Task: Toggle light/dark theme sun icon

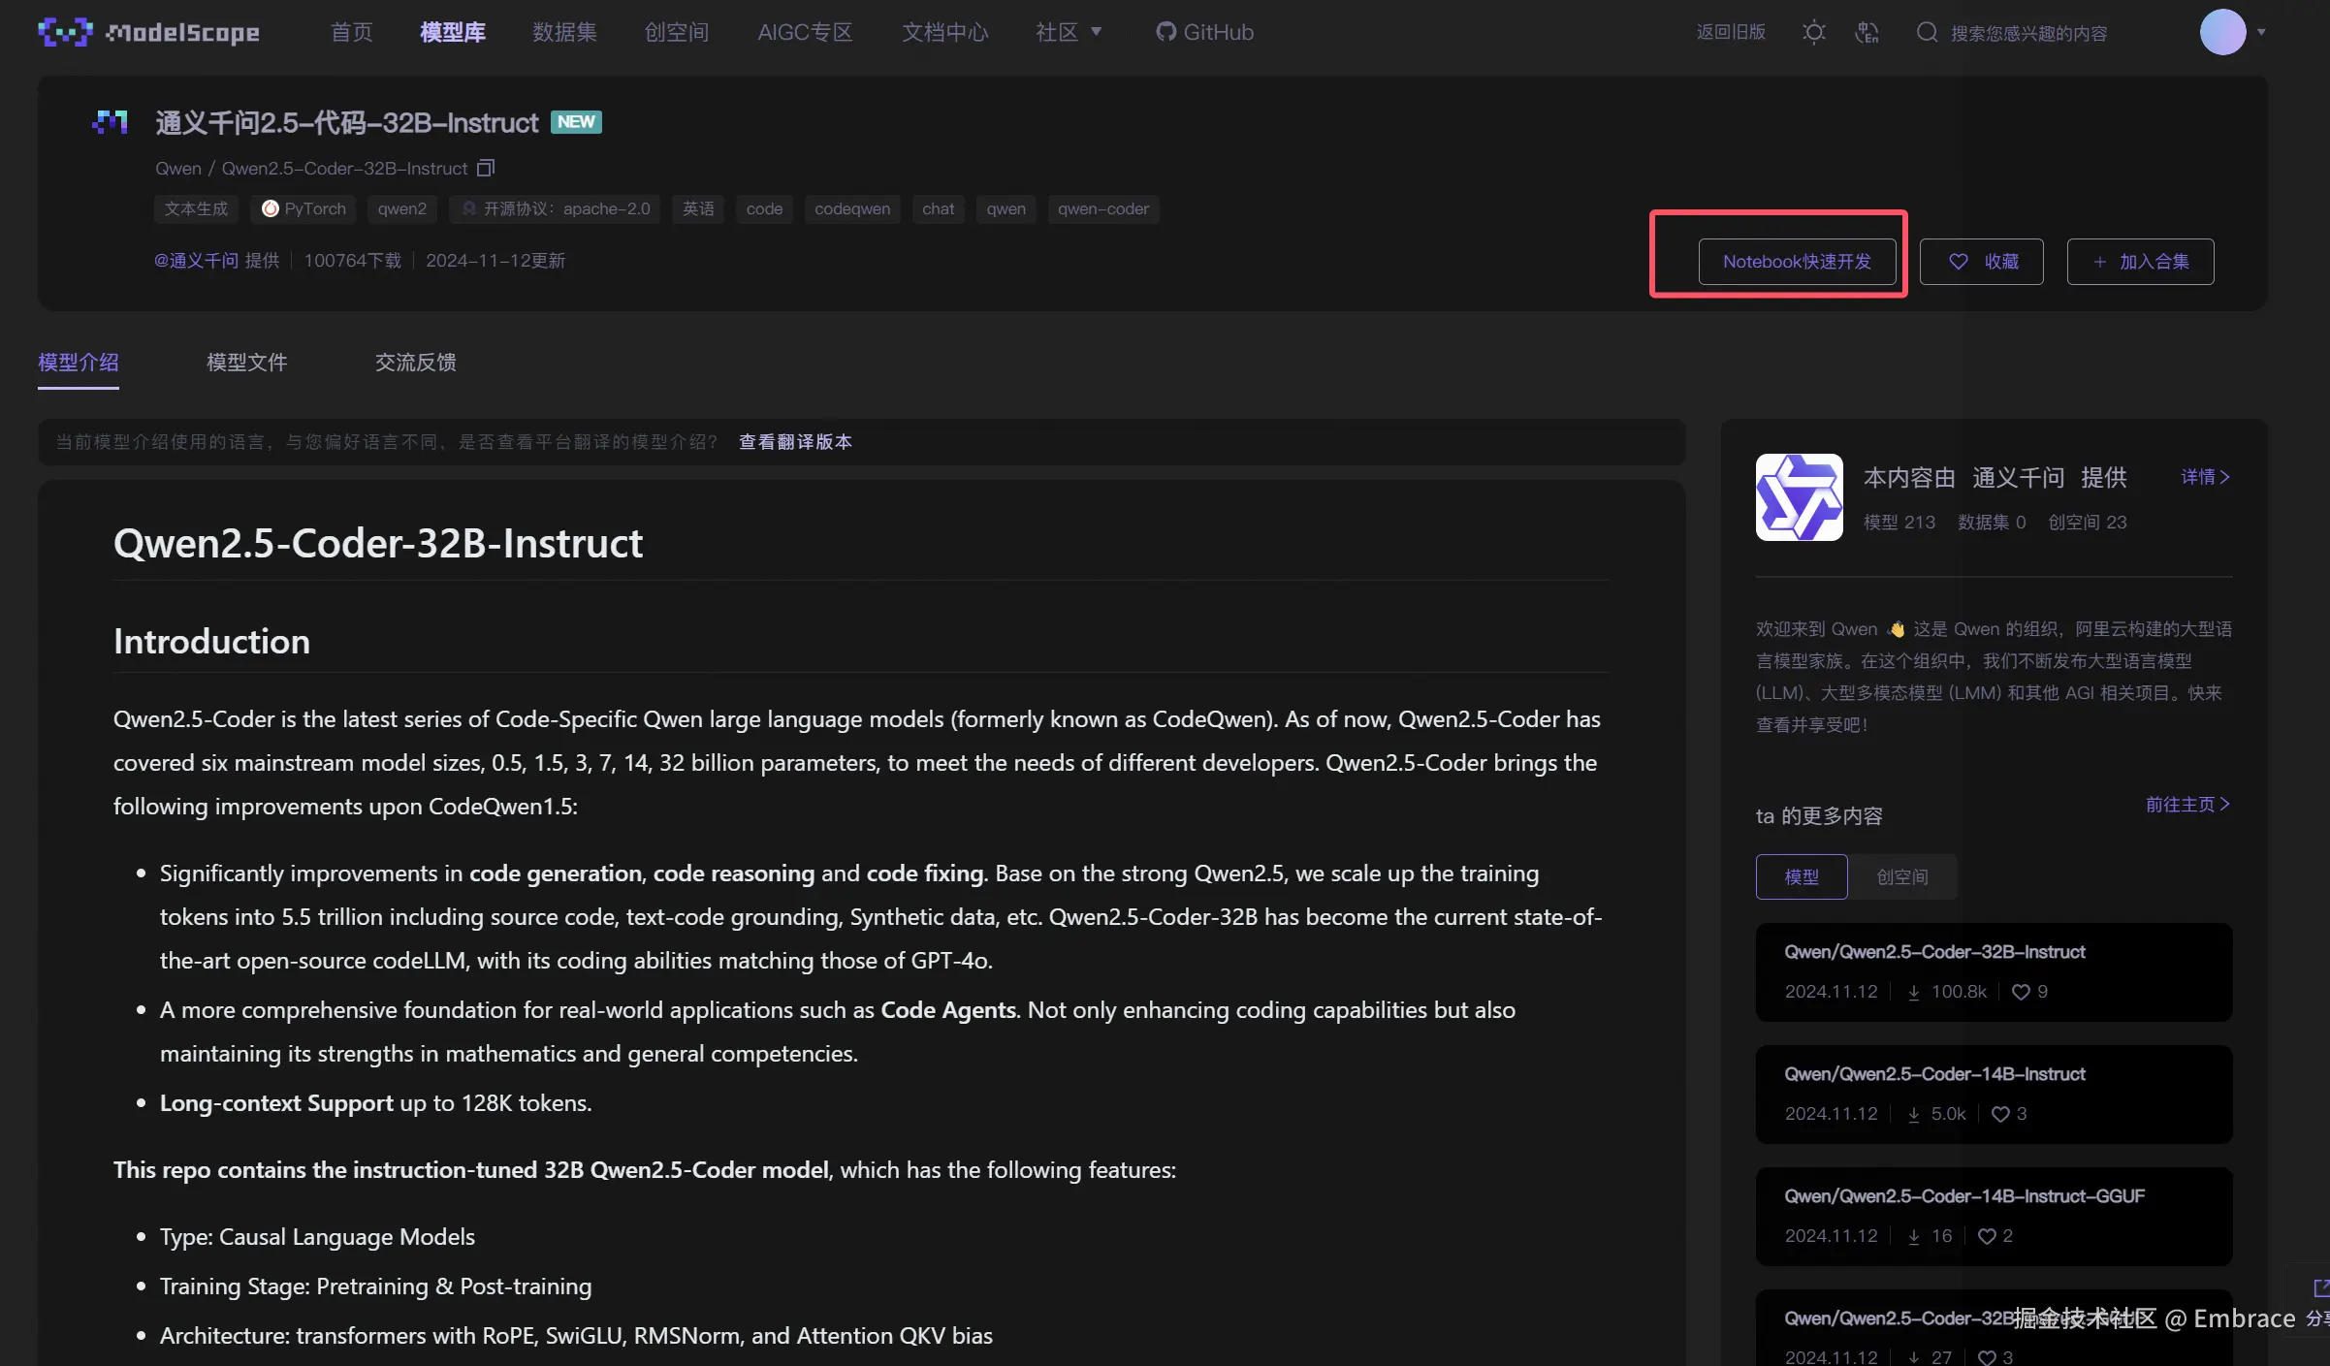Action: point(1813,32)
